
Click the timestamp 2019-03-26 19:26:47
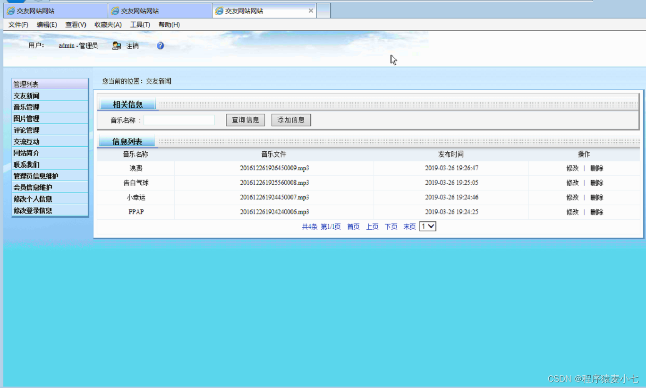[451, 168]
